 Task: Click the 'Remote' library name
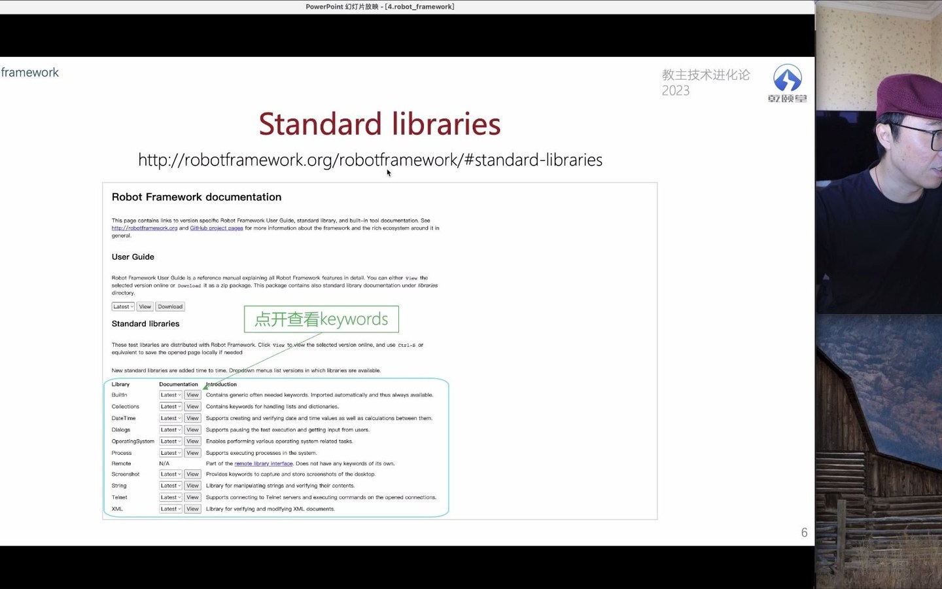121,463
